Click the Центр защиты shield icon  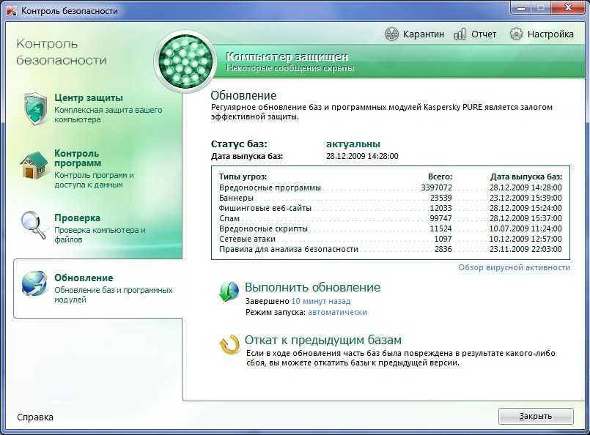pos(35,108)
